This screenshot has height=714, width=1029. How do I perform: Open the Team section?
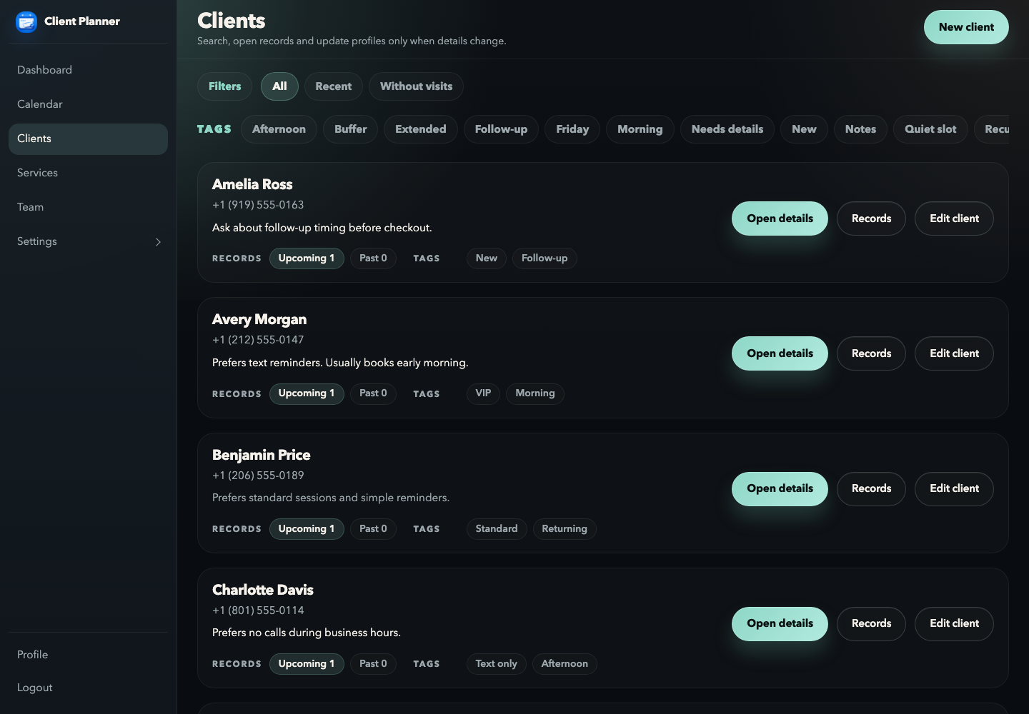[x=88, y=207]
